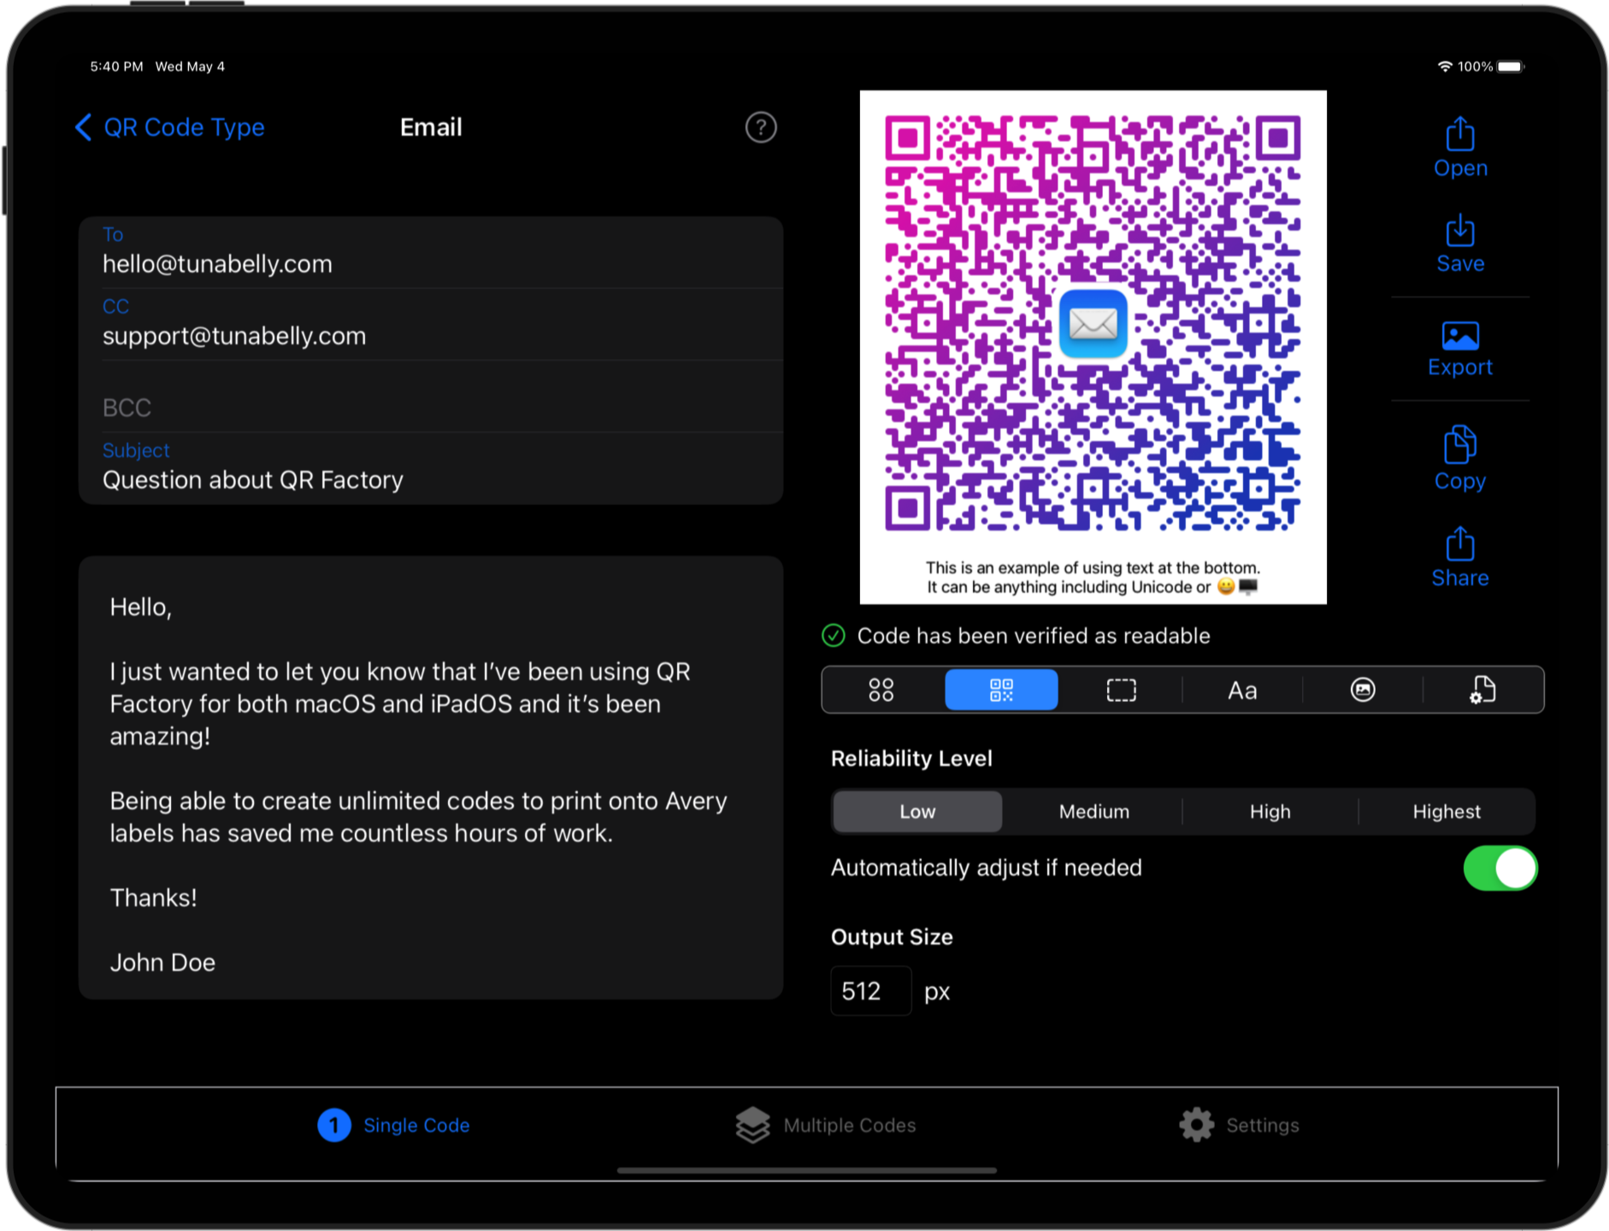Screen dimensions: 1609x1231
Task: Select the Highest reliability level
Action: coord(1446,811)
